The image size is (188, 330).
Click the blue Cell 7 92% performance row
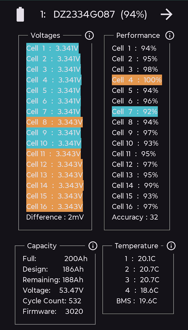click(x=135, y=112)
